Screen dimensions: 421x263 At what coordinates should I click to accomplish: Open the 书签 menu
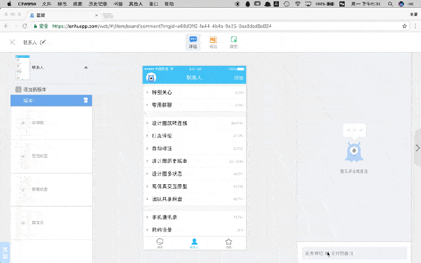pos(118,4)
